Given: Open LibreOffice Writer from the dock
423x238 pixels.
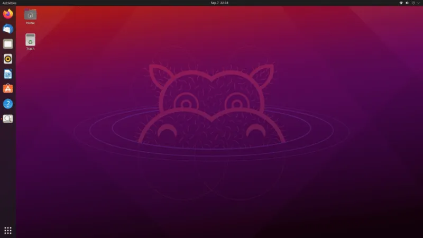Looking at the screenshot, I should [x=8, y=74].
